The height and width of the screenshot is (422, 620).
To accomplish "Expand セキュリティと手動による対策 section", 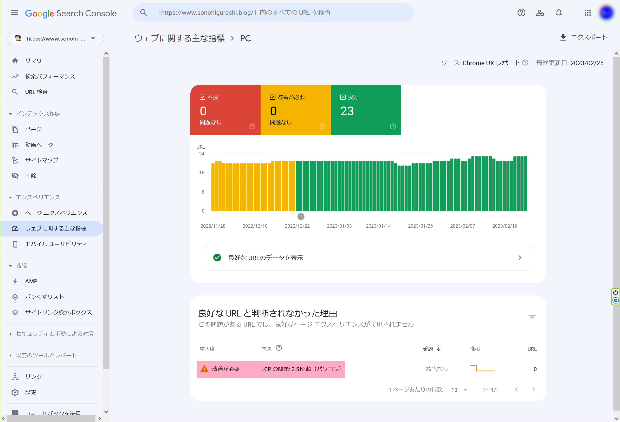I will pos(10,334).
